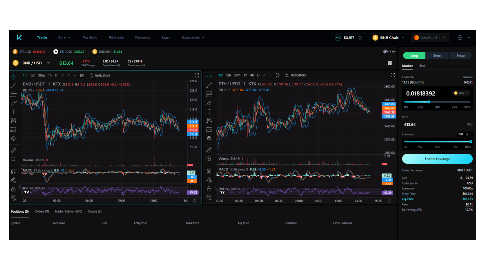The width and height of the screenshot is (480, 270).
Task: Adjust the collateral percentage slider handle
Action: pos(429,102)
